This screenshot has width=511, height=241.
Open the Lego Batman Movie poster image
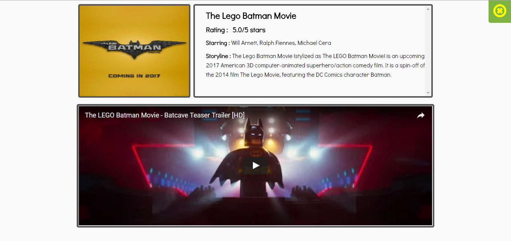click(x=134, y=51)
